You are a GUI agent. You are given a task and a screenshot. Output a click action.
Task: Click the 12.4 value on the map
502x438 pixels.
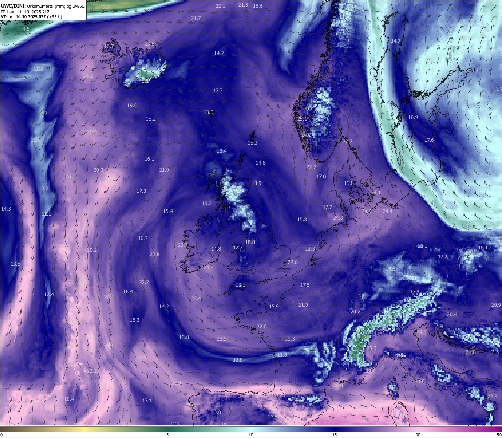coord(49,294)
